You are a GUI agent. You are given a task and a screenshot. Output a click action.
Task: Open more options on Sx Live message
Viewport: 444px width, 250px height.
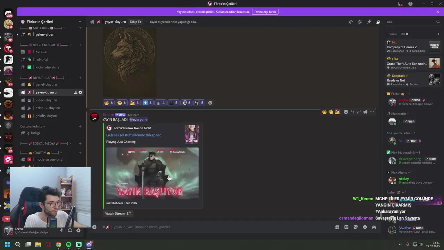click(372, 112)
